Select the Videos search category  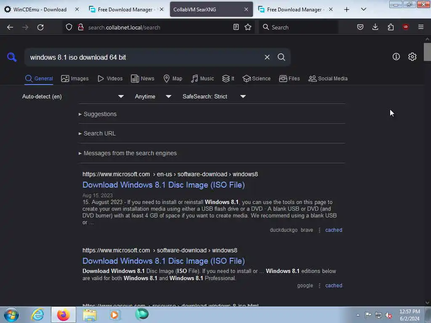point(110,79)
